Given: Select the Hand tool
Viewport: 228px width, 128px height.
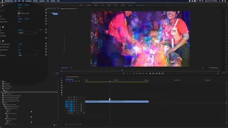Looking at the screenshot, I should (x=62, y=92).
